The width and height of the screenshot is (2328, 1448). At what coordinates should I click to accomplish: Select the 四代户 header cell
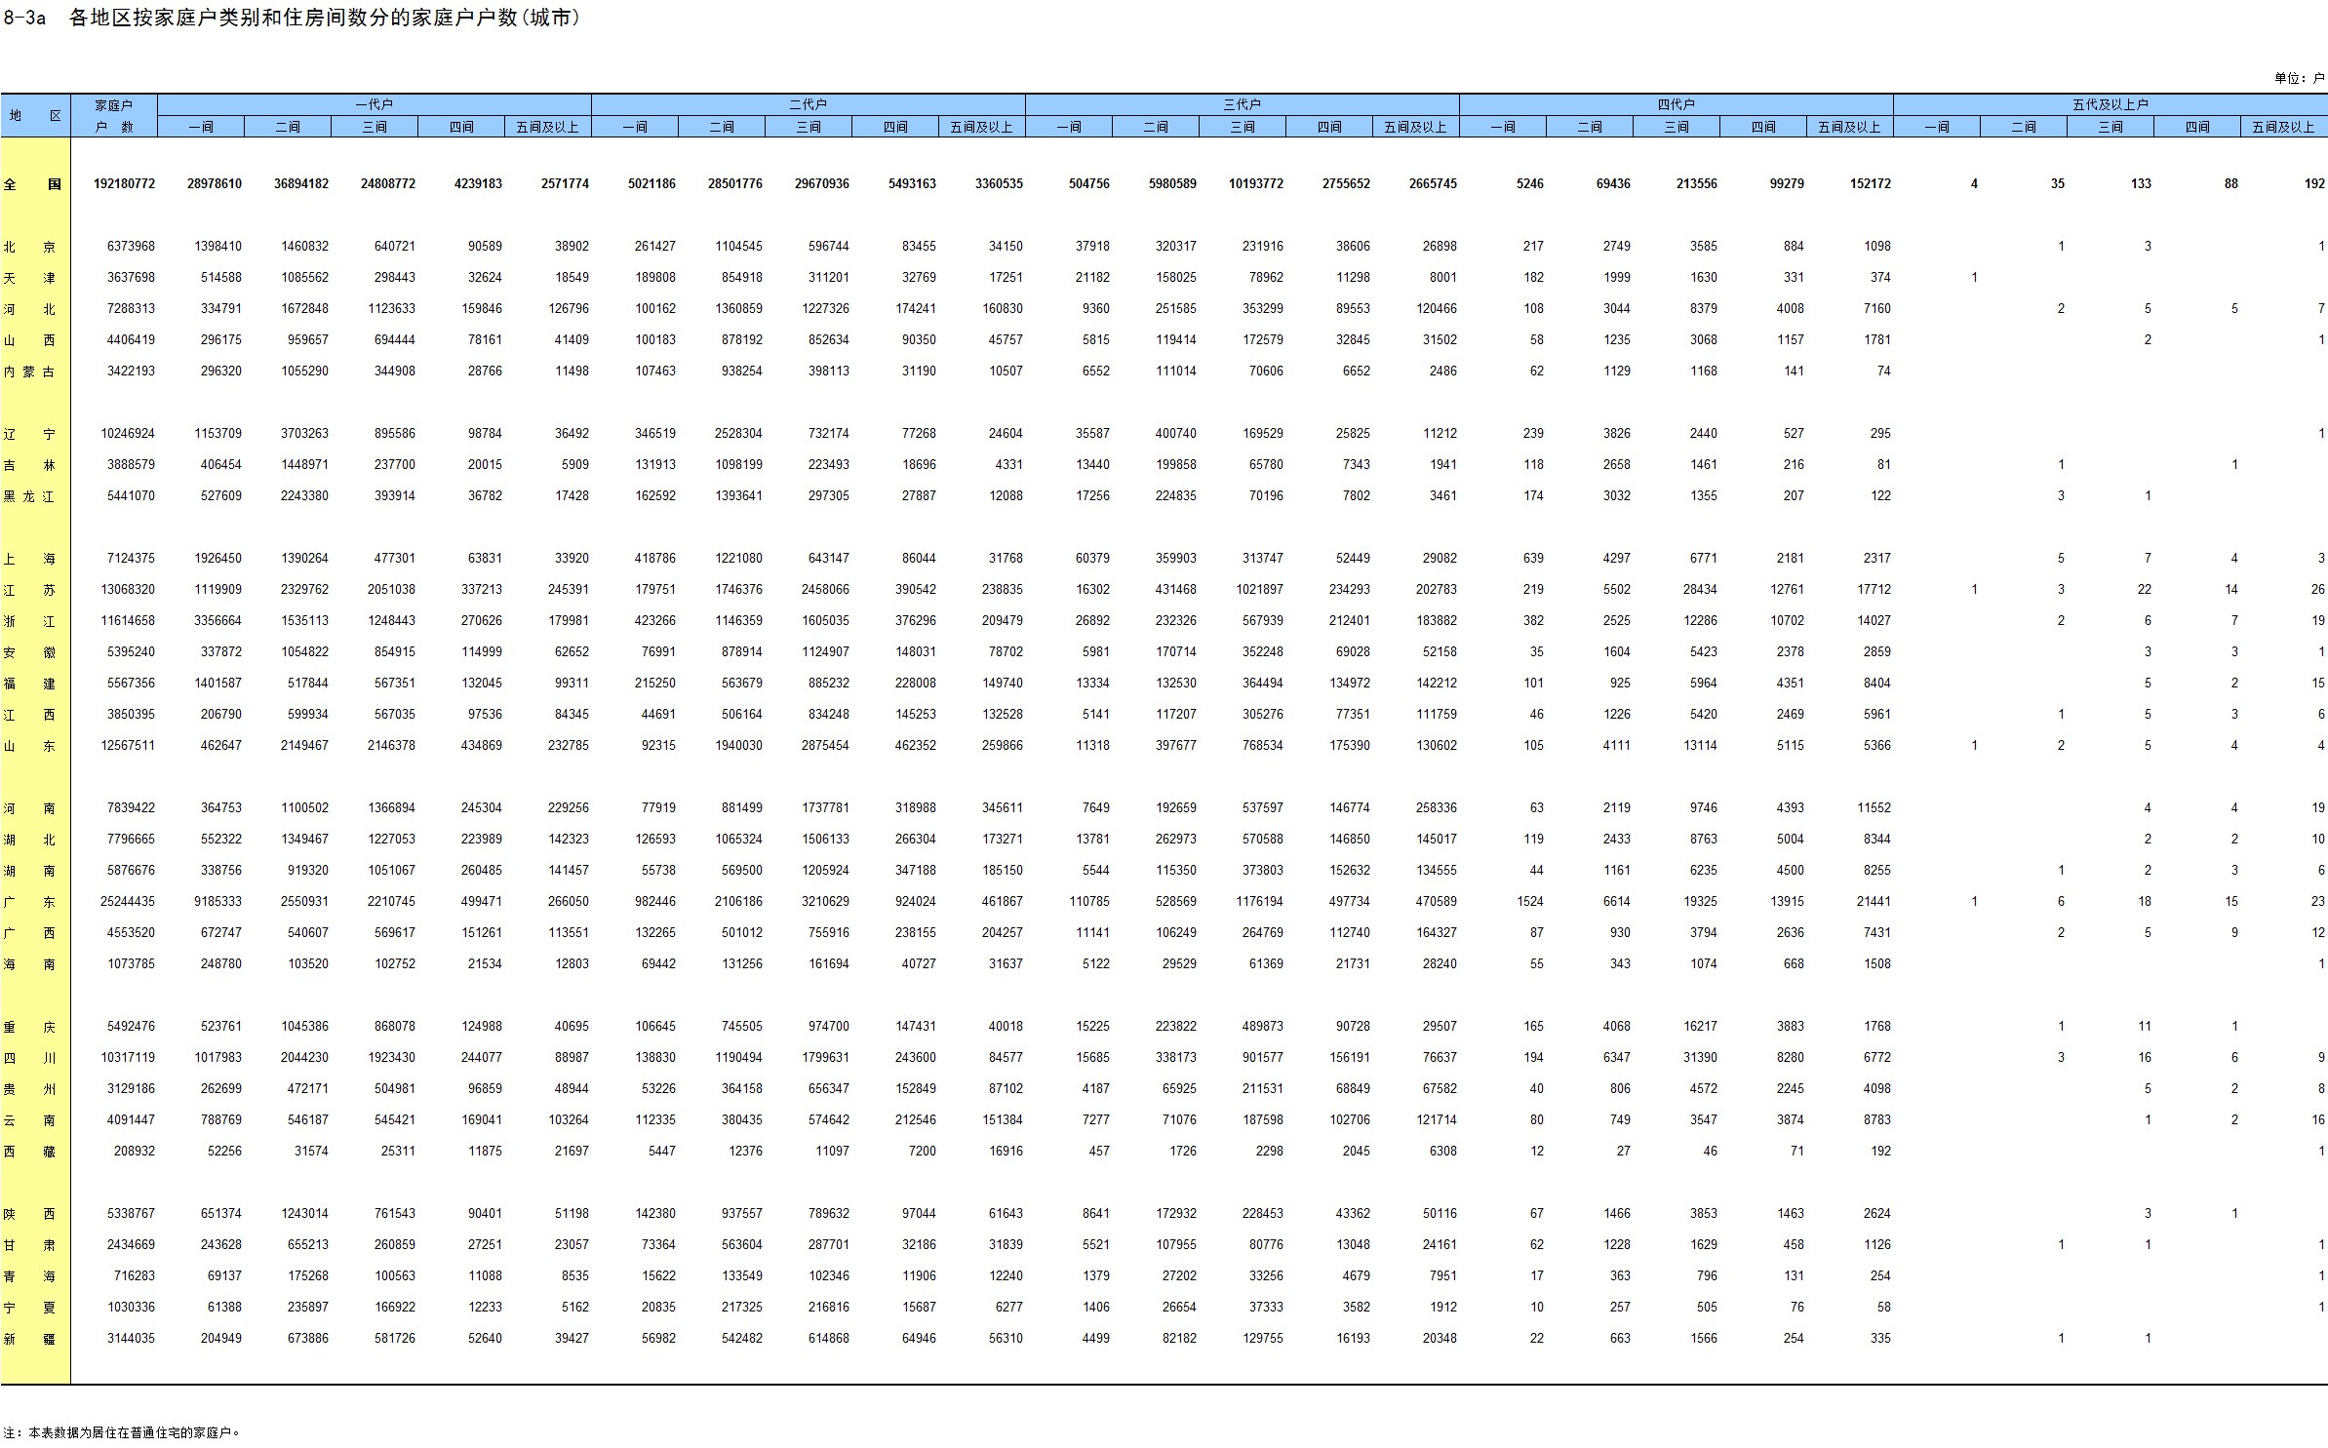[1676, 104]
